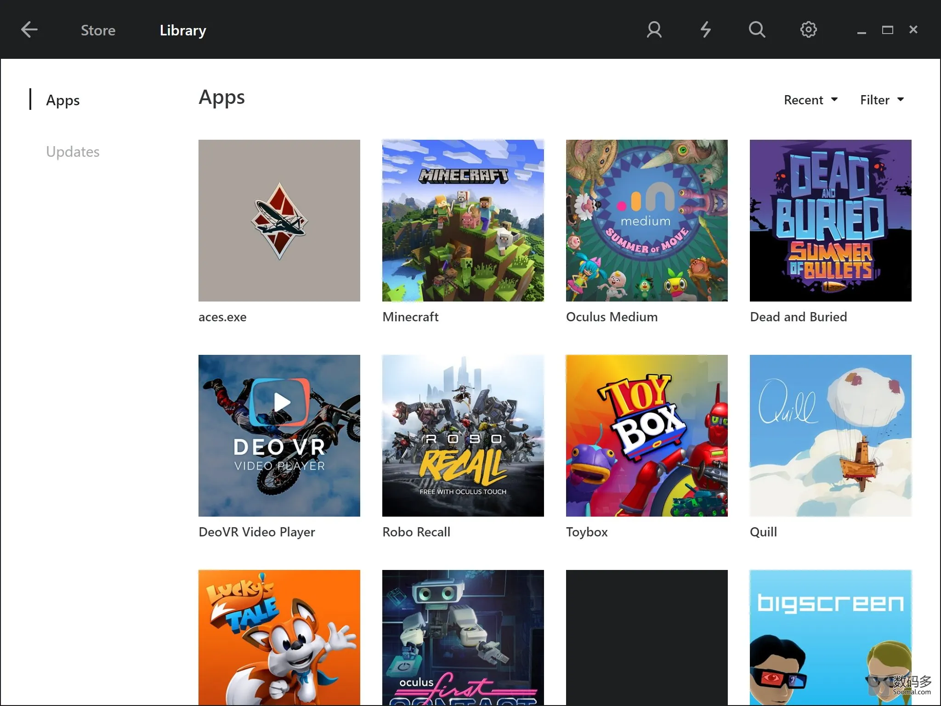Open the Toybox cover art
The image size is (941, 706).
tap(647, 436)
